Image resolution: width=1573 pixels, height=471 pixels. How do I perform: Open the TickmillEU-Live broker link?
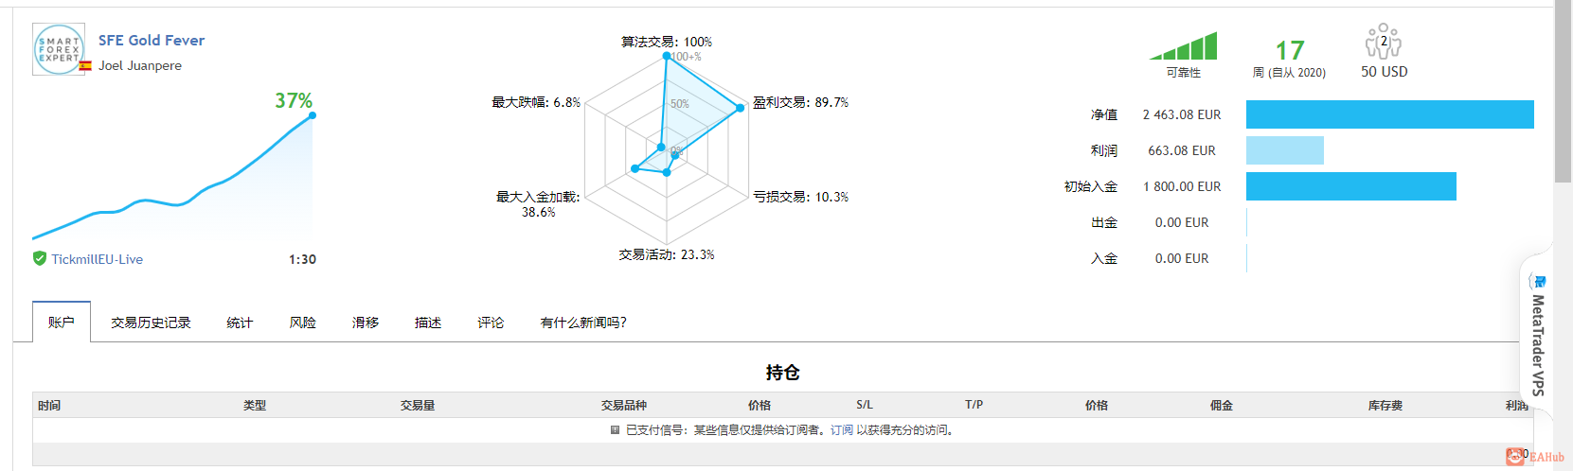97,259
